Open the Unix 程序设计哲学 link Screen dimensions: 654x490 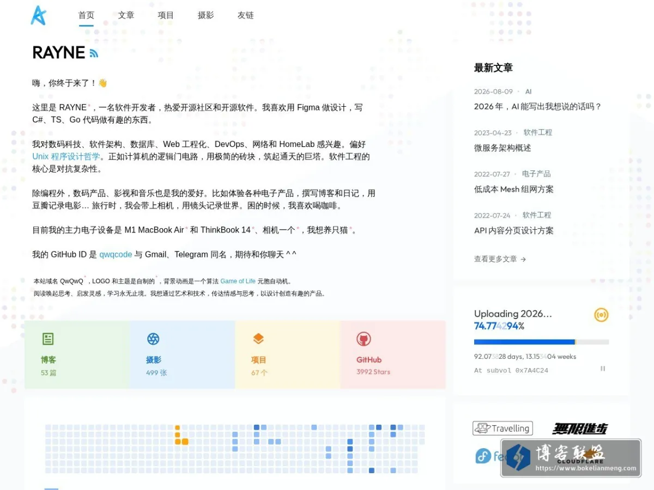66,157
